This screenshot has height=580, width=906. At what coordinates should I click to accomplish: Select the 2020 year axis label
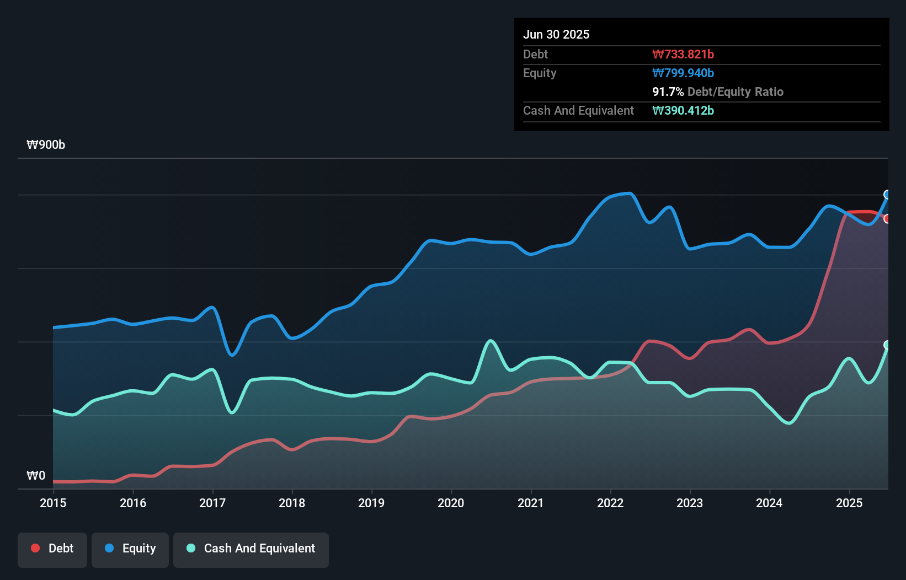(451, 503)
